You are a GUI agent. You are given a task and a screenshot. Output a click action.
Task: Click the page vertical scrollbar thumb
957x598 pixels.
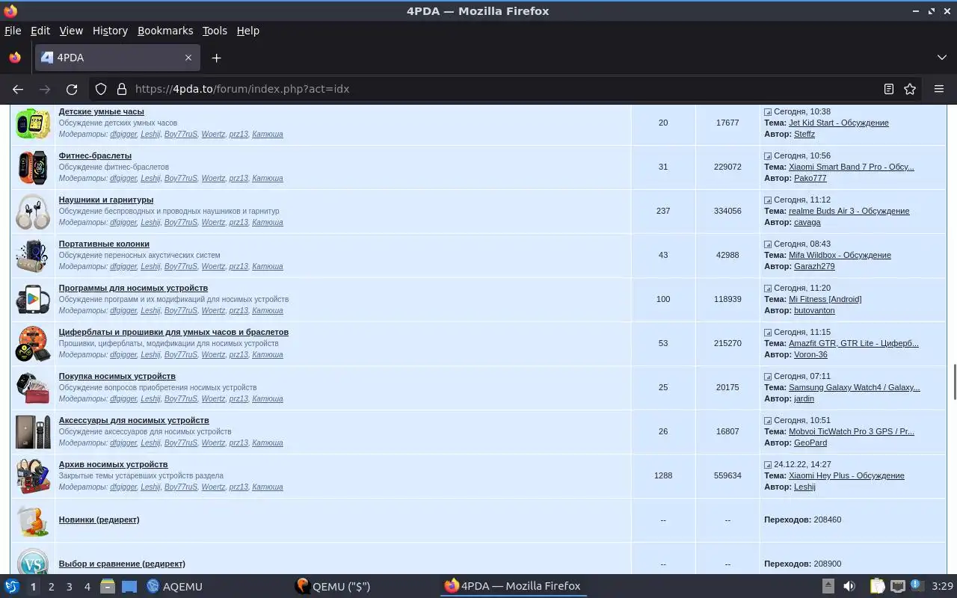pos(954,382)
